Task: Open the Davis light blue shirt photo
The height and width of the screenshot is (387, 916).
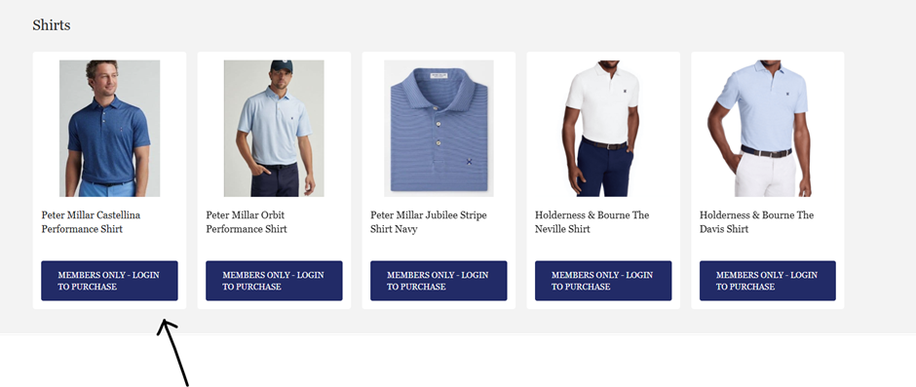Action: 768,128
